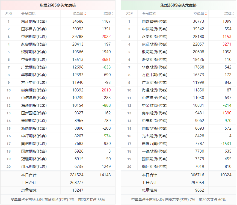Click the red change value 3681
This screenshot has width=237, height=205.
(x=106, y=60)
